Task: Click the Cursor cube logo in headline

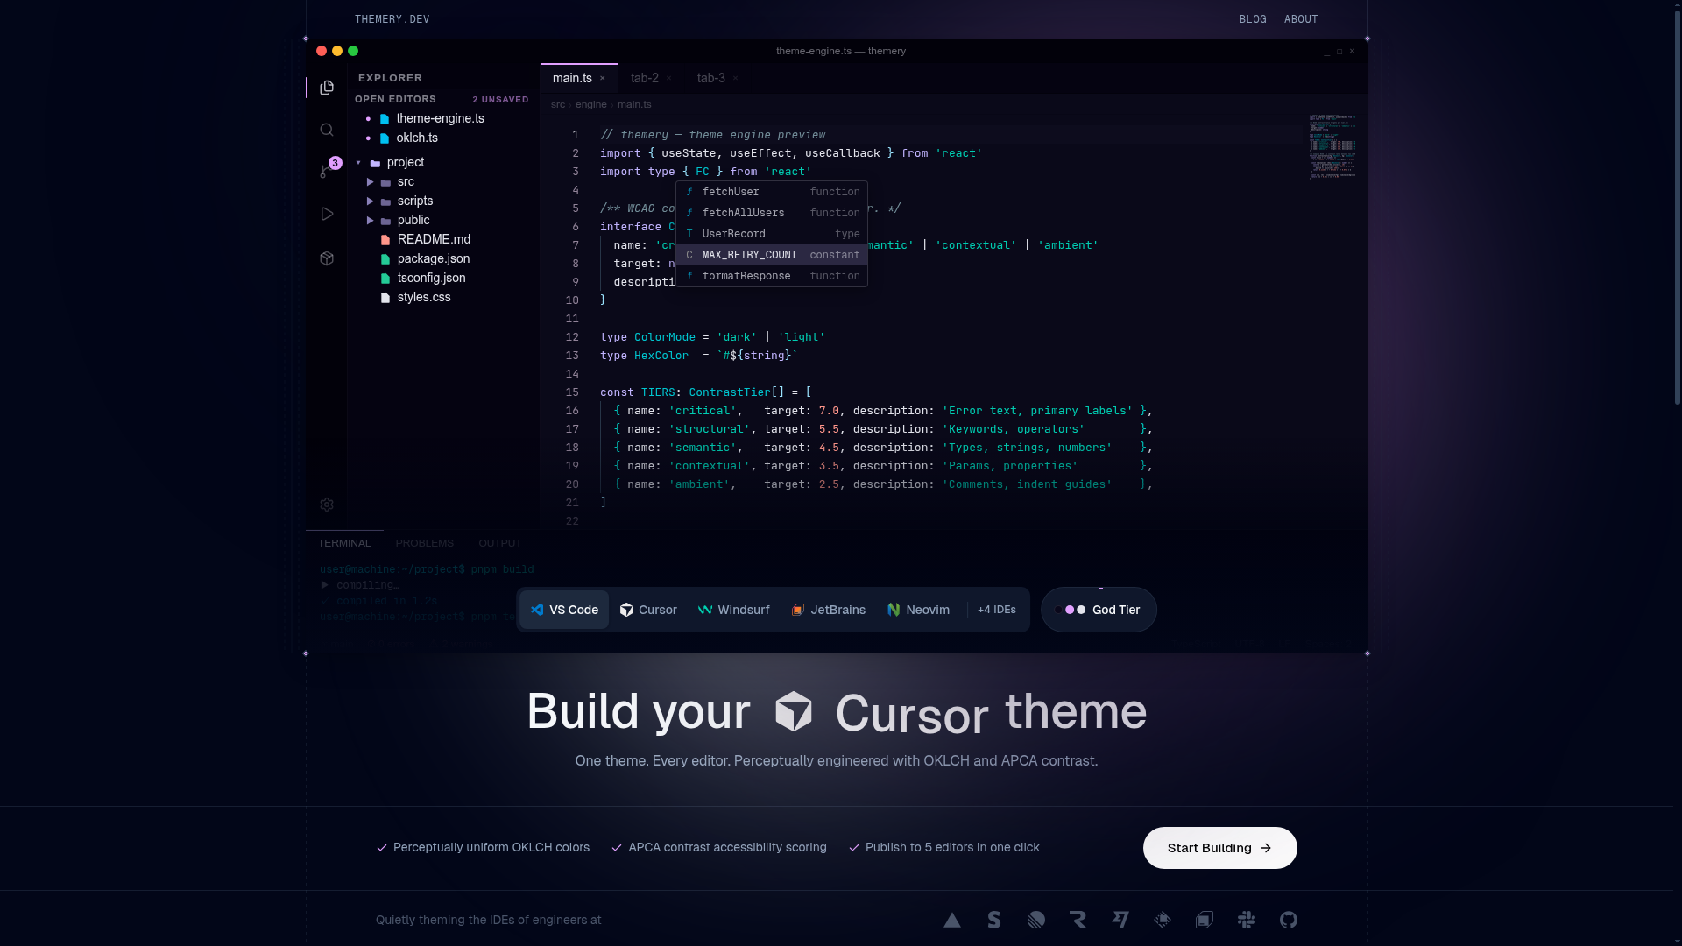Action: 794,711
